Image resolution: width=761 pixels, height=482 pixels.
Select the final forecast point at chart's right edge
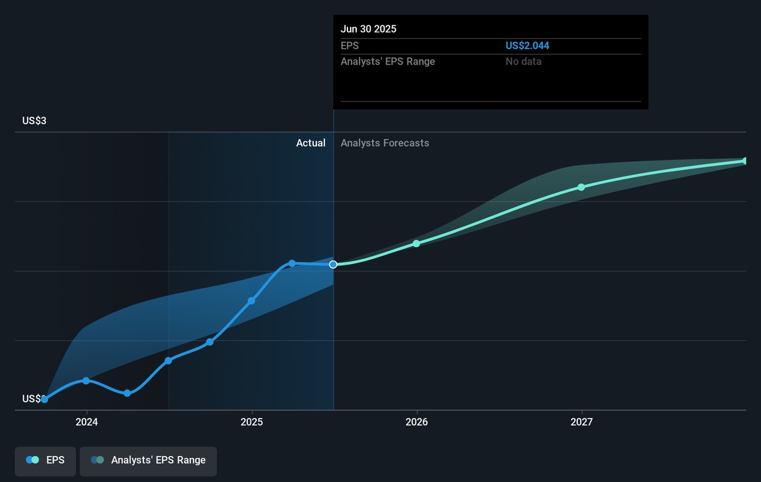tap(745, 161)
